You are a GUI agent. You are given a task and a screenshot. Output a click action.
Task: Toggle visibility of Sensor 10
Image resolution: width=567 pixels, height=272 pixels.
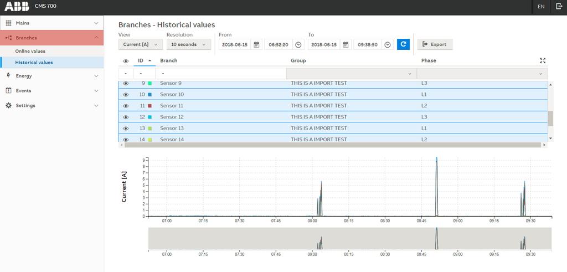(126, 94)
